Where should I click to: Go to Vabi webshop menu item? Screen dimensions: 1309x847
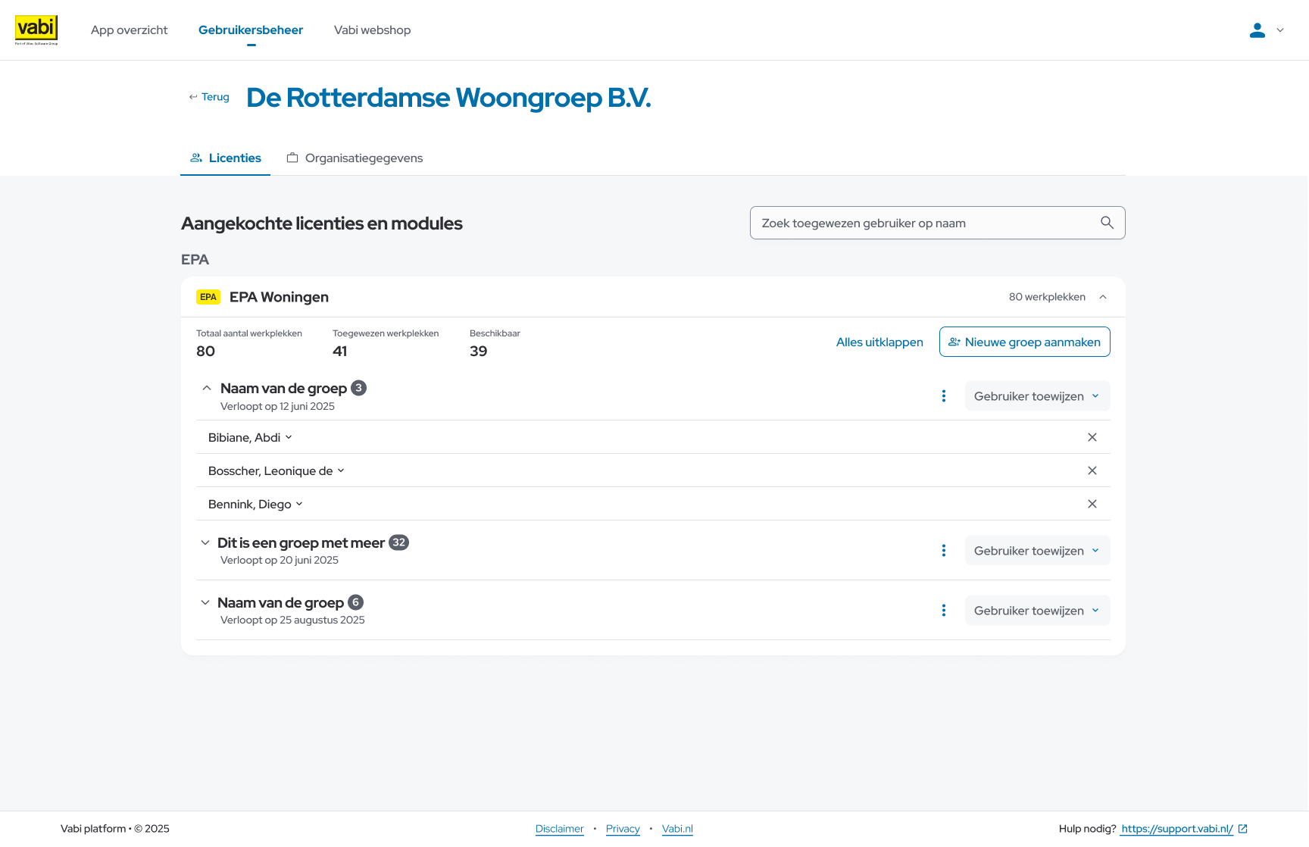click(x=372, y=30)
